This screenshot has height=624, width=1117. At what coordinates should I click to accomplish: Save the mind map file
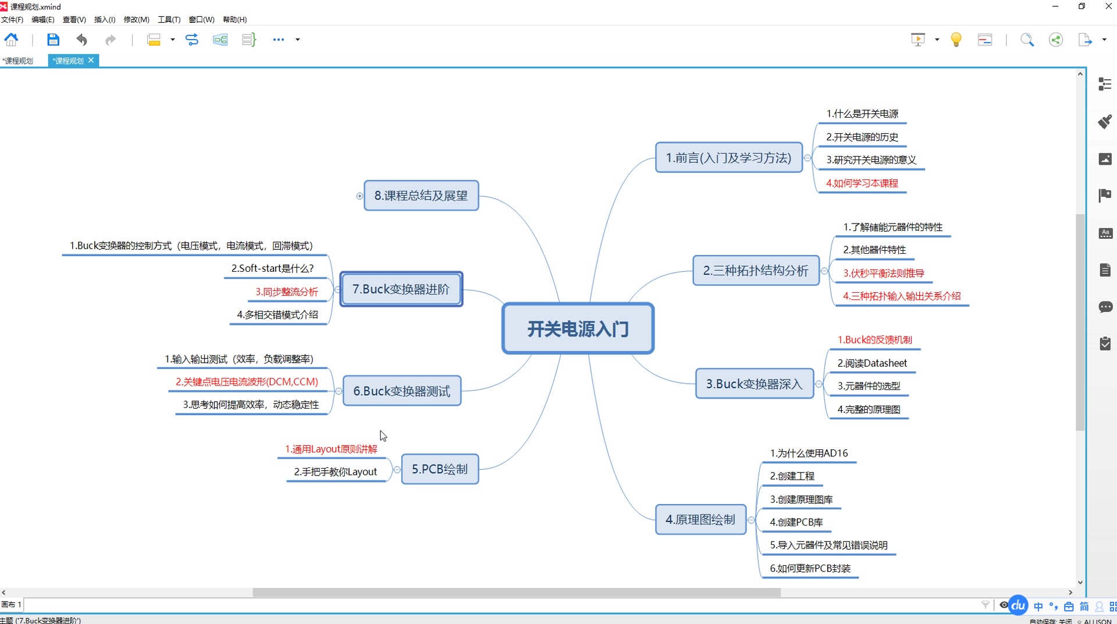(x=53, y=40)
